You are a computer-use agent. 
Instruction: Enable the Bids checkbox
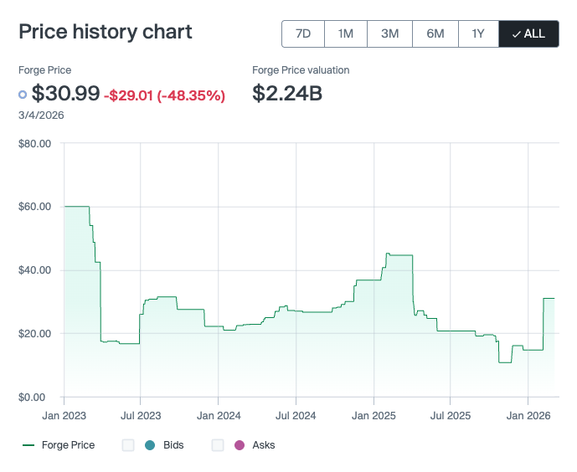[x=128, y=445]
